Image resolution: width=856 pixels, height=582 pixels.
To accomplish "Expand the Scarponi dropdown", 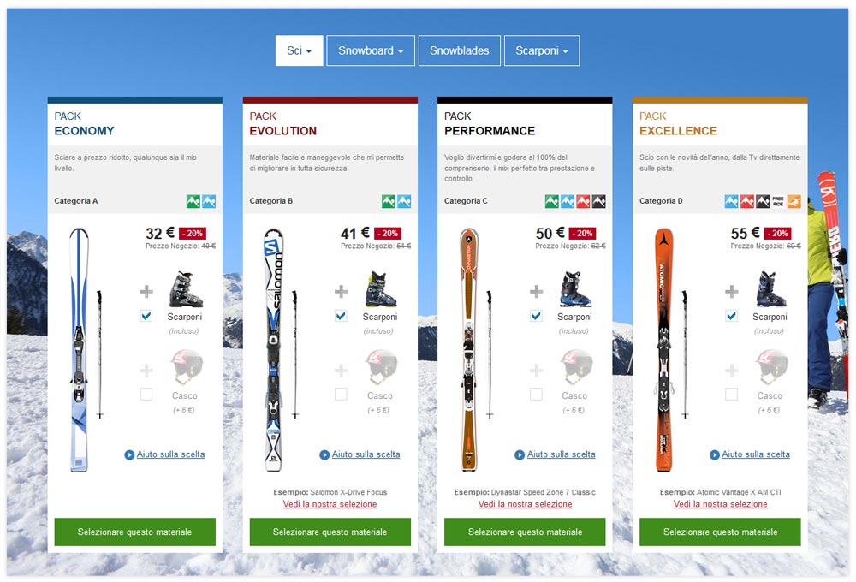I will [542, 50].
